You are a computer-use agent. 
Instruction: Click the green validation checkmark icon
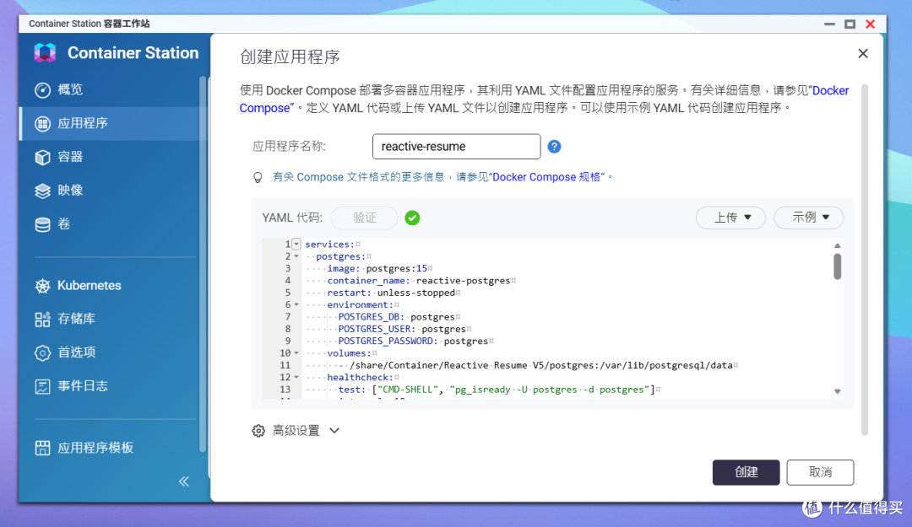[x=412, y=218]
